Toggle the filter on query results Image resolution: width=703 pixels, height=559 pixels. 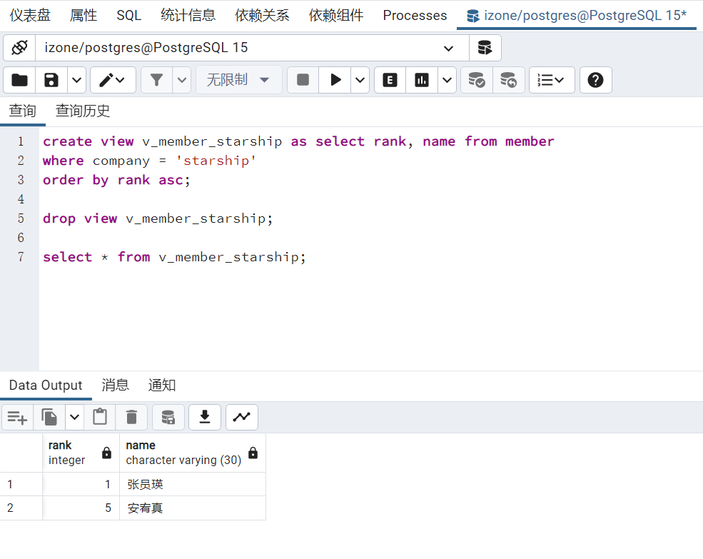coord(156,80)
